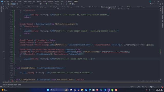Image resolution: width=164 pixels, height=92 pixels.
Task: Open the EDIT menu
Action: click(8, 1)
